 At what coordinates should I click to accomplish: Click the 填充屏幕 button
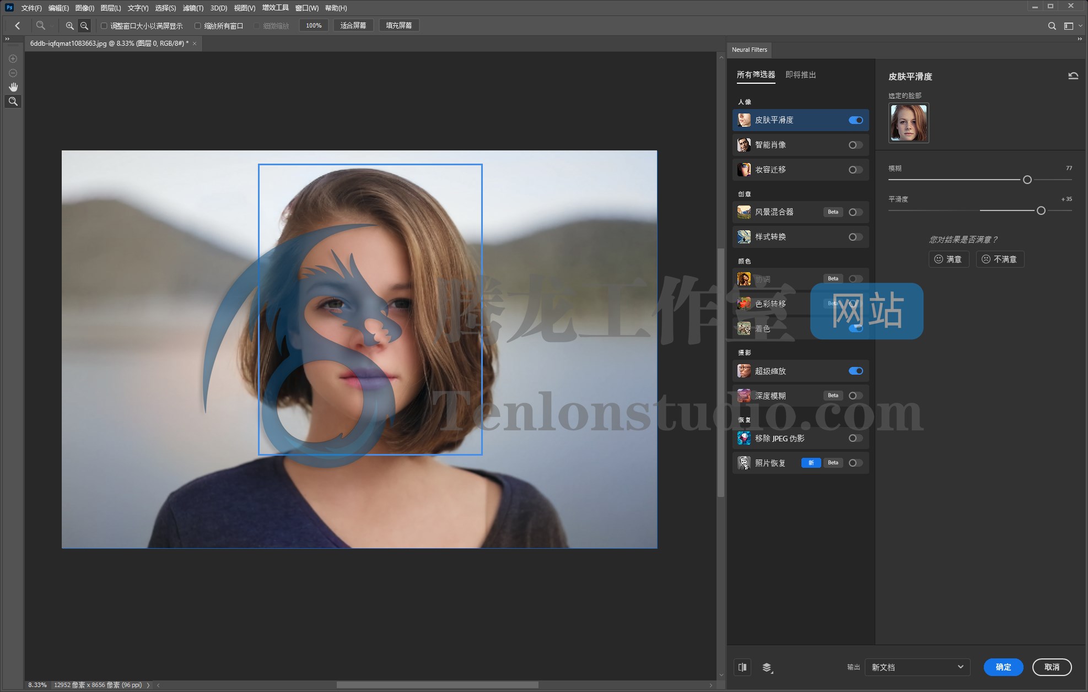click(x=399, y=25)
